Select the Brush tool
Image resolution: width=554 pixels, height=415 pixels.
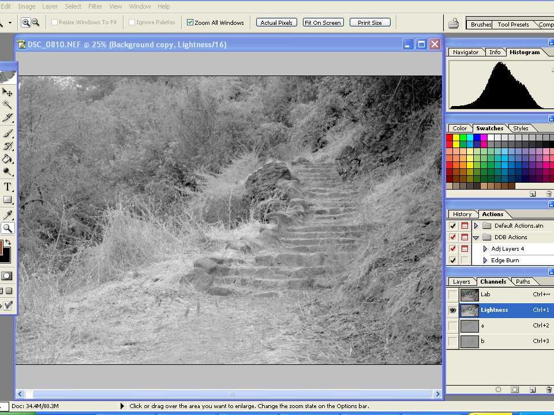click(x=7, y=133)
